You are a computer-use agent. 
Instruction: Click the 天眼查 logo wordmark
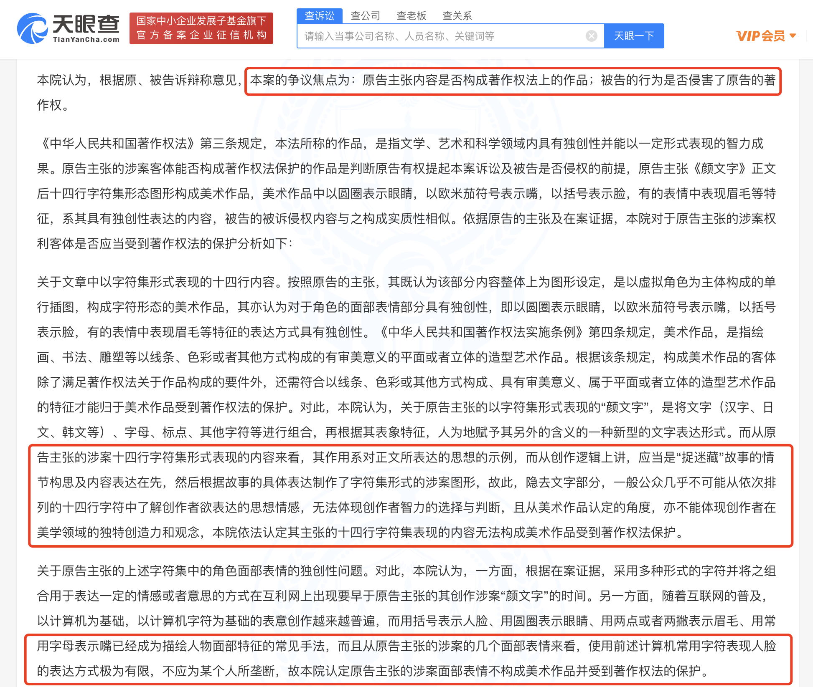tap(86, 24)
